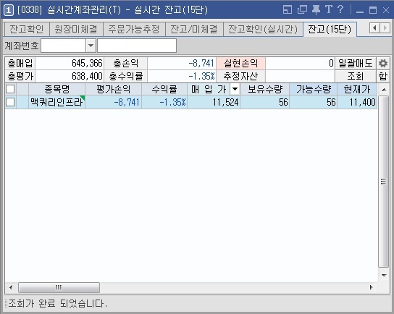Click the 총수익률 value -1.35%
394x314 pixels.
coord(182,76)
